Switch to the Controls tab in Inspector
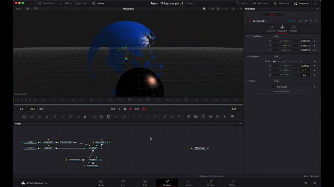 (x=271, y=29)
